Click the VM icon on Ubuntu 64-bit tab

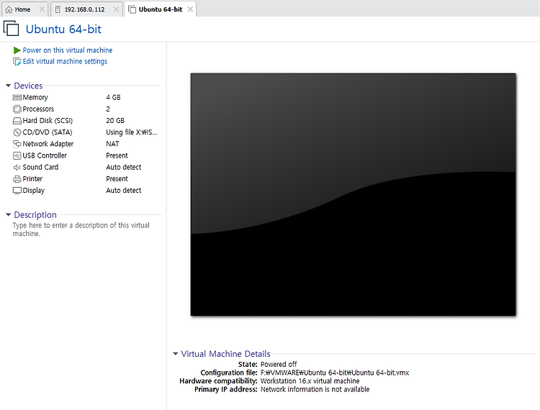tap(132, 9)
